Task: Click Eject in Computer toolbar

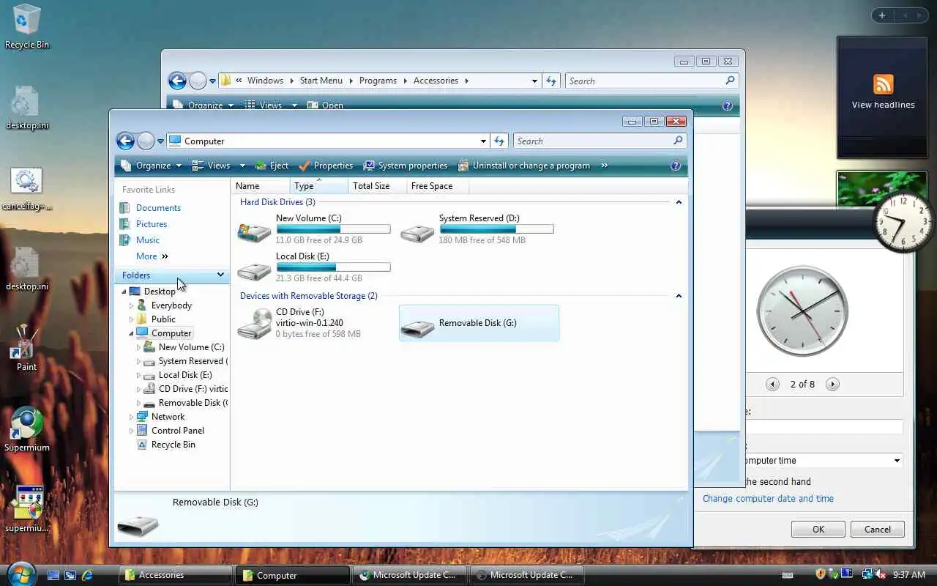Action: point(272,166)
